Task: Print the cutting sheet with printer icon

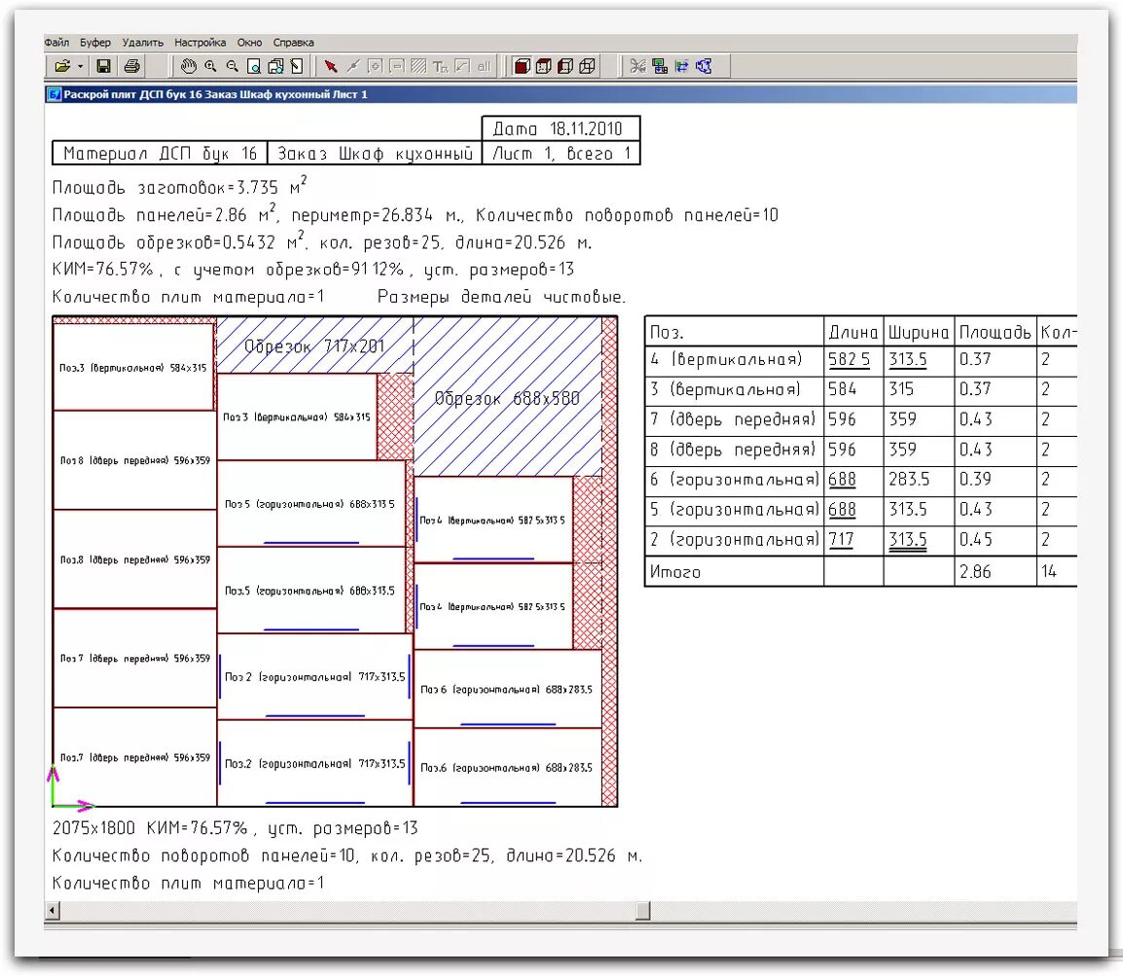Action: [x=131, y=66]
